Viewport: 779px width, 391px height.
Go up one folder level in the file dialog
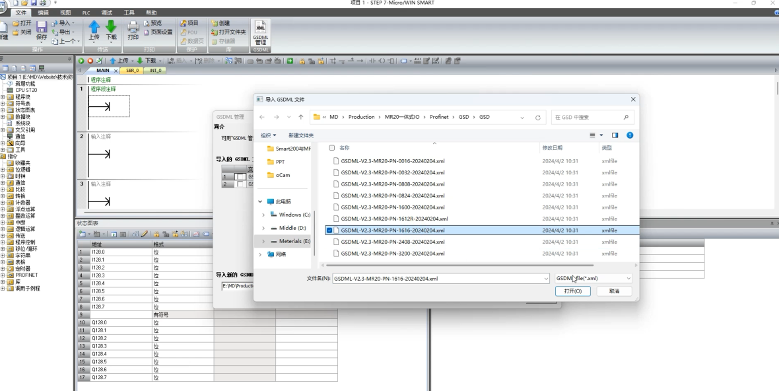pos(300,118)
